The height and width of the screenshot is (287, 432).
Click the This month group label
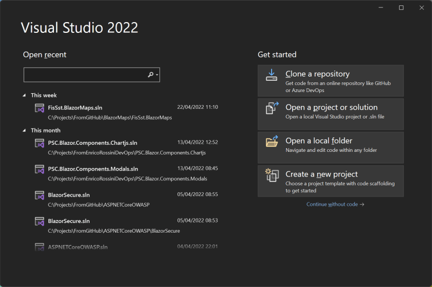[x=45, y=130]
